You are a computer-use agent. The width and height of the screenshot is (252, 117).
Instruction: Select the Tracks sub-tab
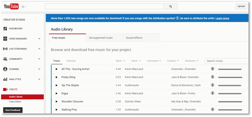(56, 61)
